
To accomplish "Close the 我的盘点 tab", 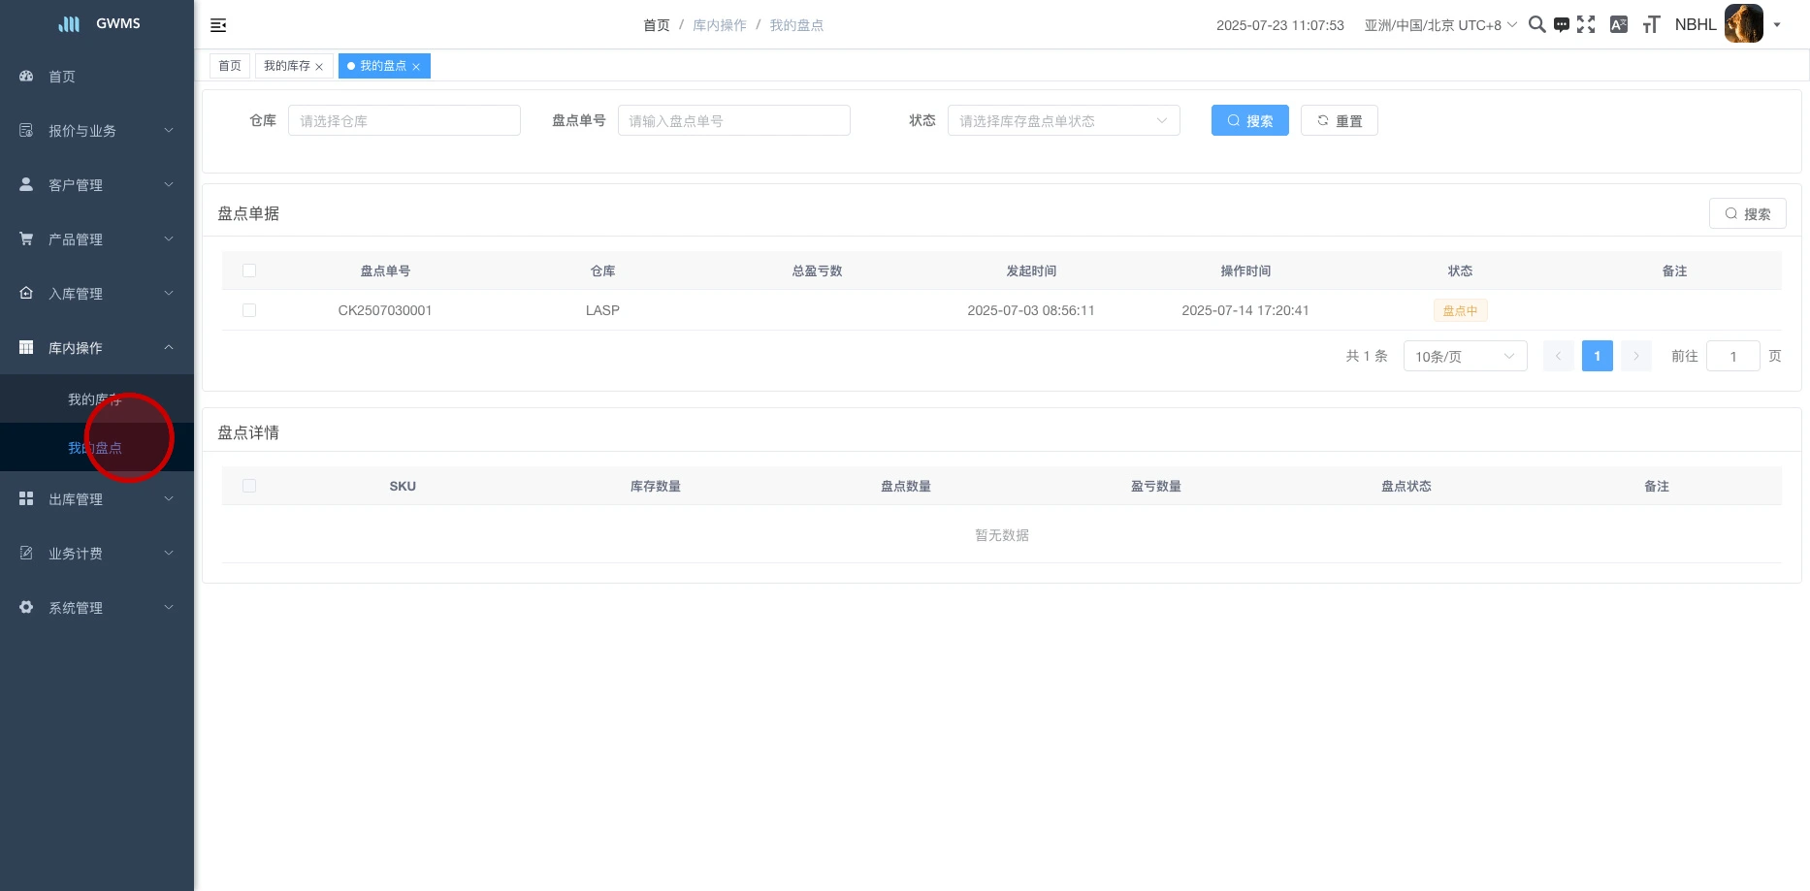I will click(416, 67).
